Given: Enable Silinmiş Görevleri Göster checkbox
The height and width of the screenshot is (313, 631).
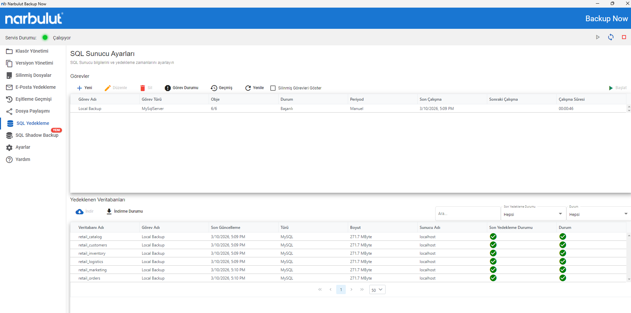Looking at the screenshot, I should [273, 88].
